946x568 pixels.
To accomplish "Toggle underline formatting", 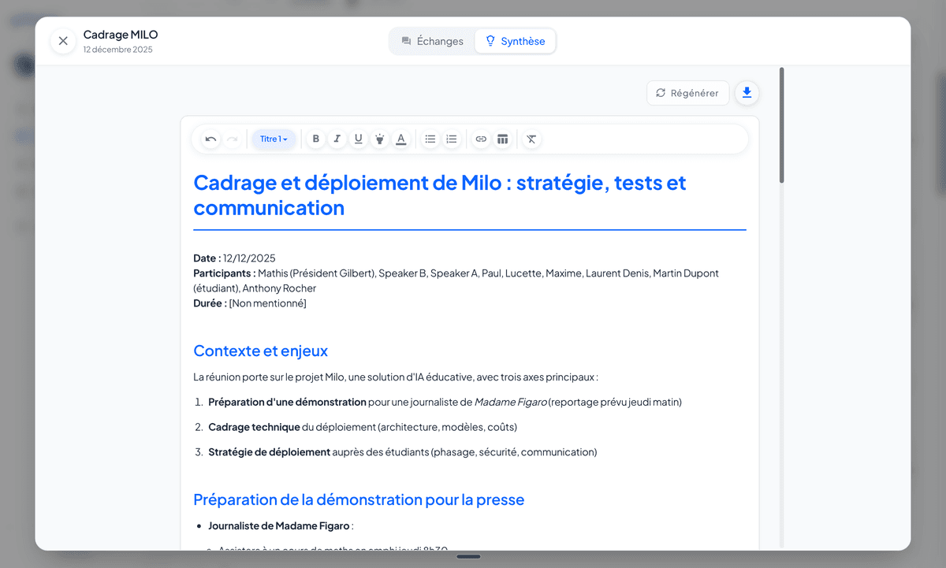I will 359,139.
